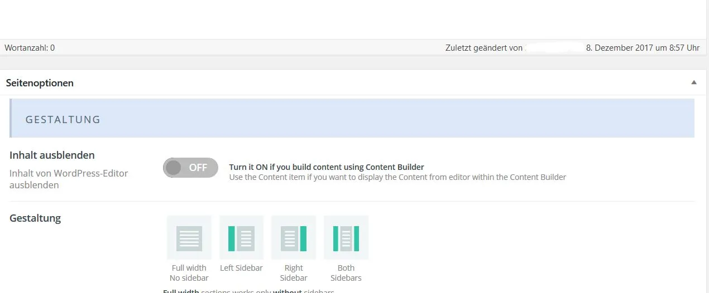Choose the Left Sidebar layout icon
The width and height of the screenshot is (709, 293).
click(241, 238)
